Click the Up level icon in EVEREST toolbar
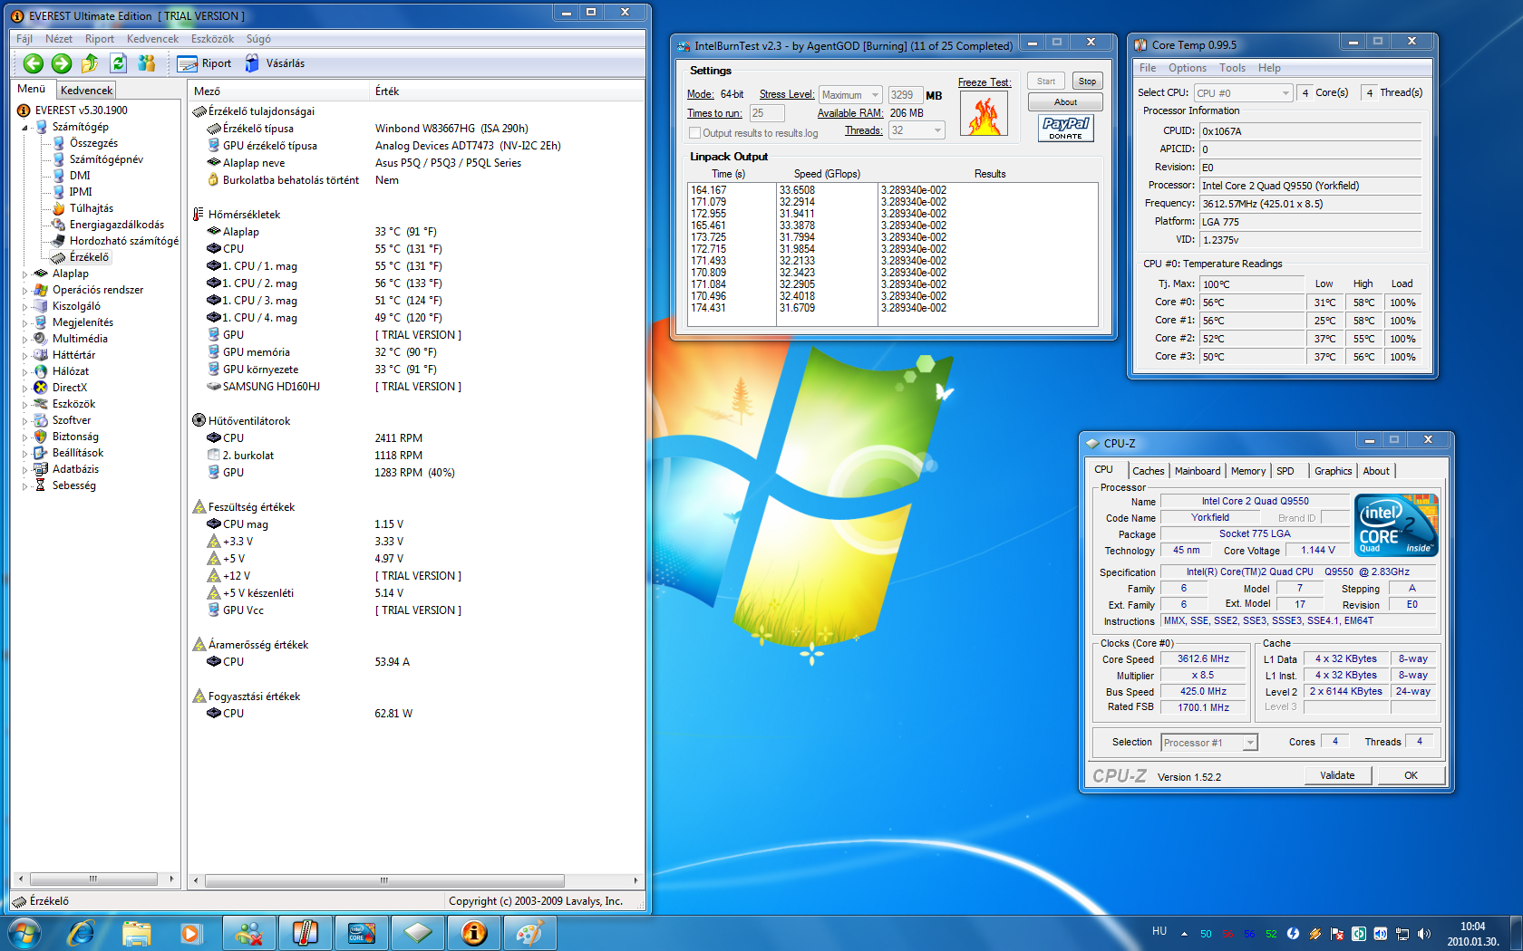This screenshot has width=1523, height=951. pyautogui.click(x=90, y=63)
